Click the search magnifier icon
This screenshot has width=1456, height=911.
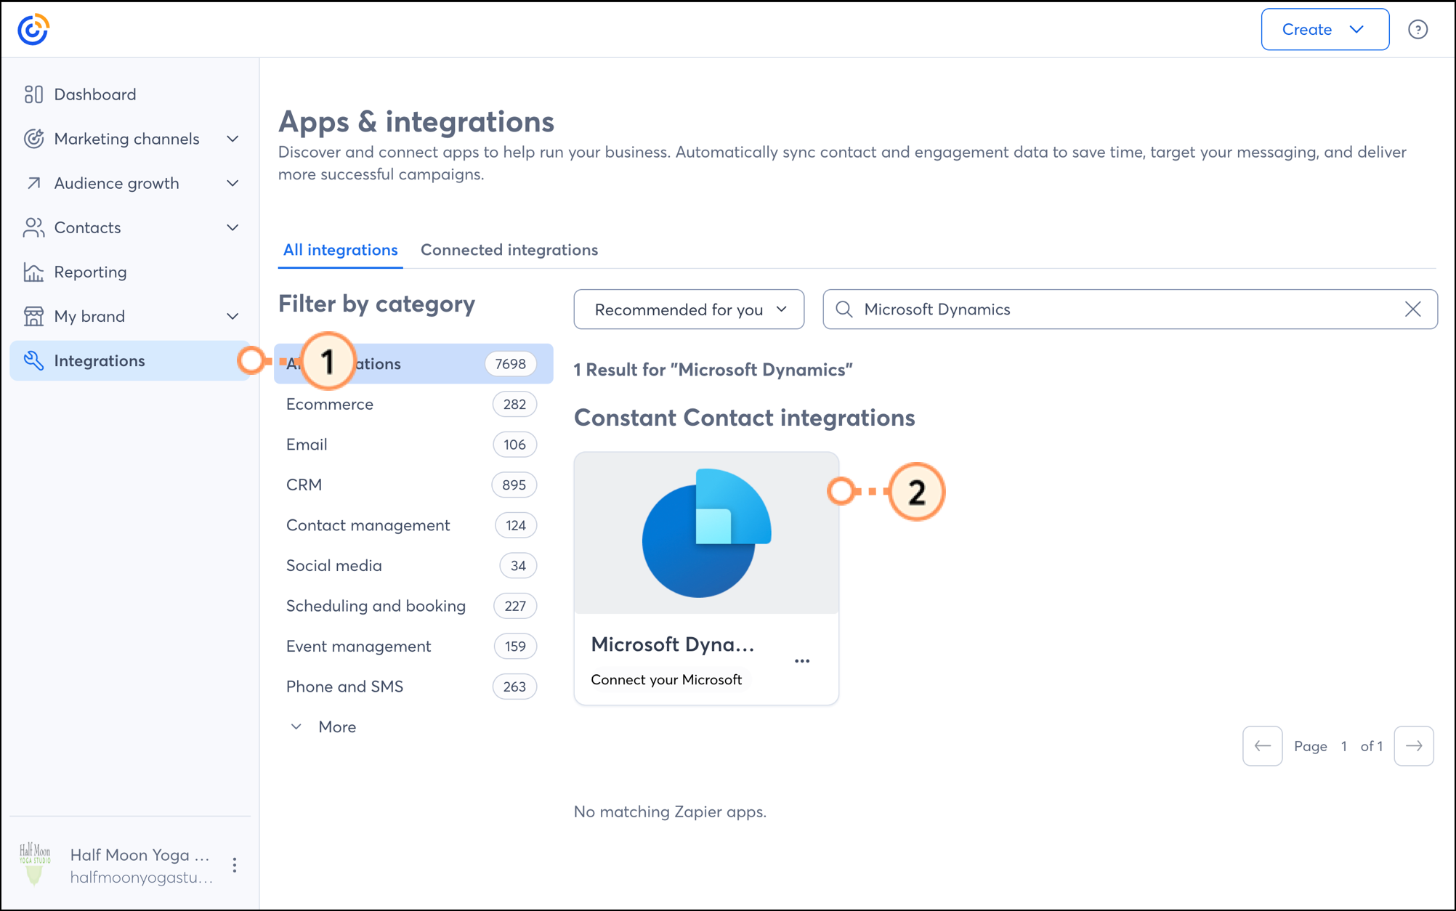pyautogui.click(x=844, y=309)
